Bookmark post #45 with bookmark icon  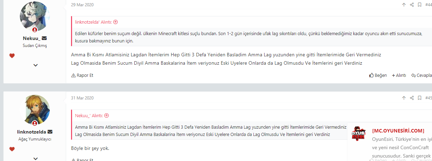420,98
